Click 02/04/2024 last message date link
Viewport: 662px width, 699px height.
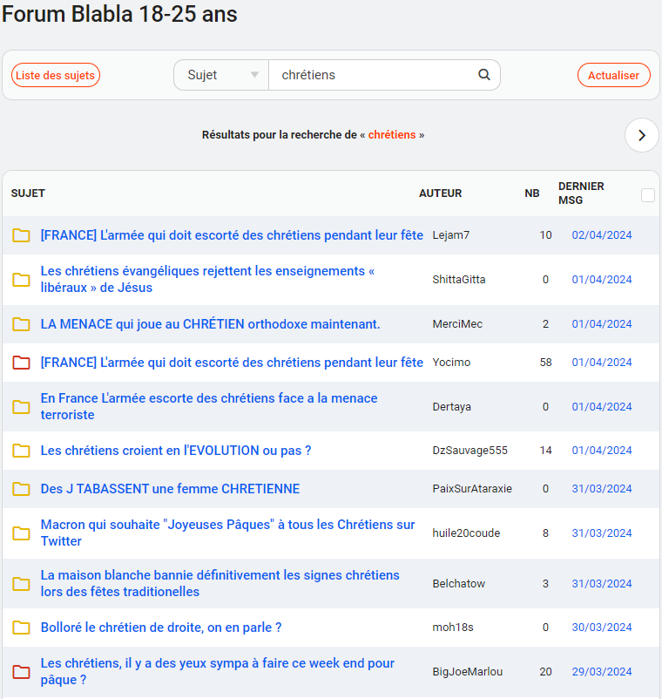(x=602, y=235)
